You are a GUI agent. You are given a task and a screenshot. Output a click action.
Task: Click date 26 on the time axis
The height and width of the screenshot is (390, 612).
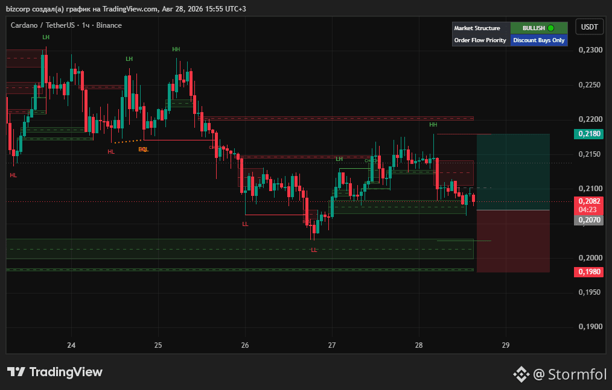pyautogui.click(x=245, y=345)
